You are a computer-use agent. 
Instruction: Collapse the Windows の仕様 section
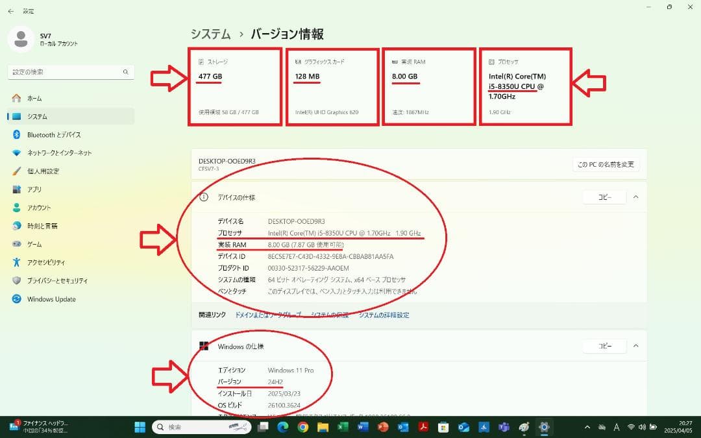[x=635, y=346]
